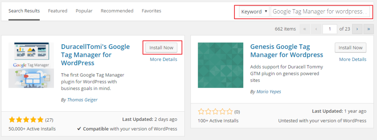Click 'Compatible with your version of WordPress' text

[x=130, y=129]
